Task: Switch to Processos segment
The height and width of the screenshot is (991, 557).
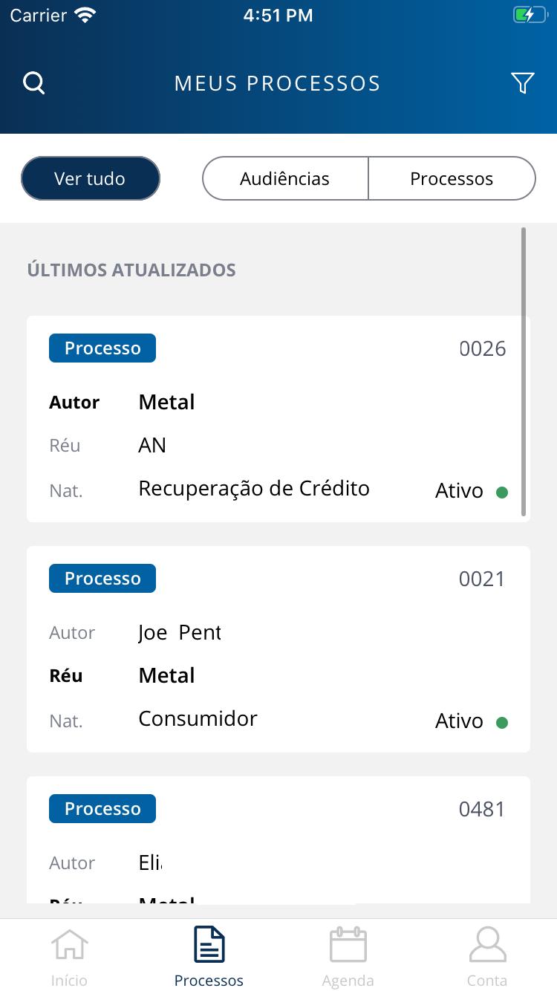Action: coord(452,178)
